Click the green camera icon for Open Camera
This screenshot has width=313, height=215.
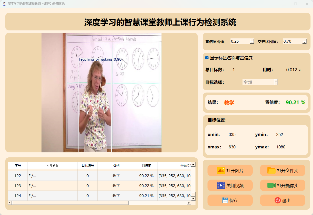pos(271,185)
